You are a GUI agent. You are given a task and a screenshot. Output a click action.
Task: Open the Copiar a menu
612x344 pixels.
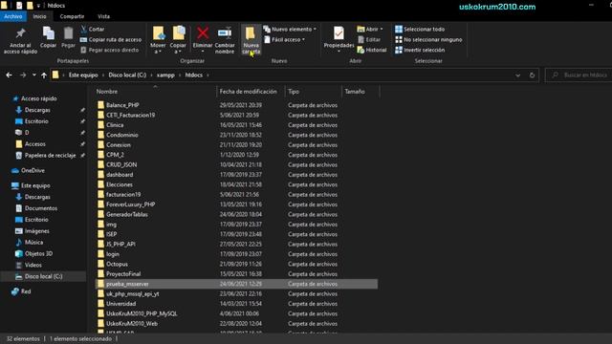point(178,40)
